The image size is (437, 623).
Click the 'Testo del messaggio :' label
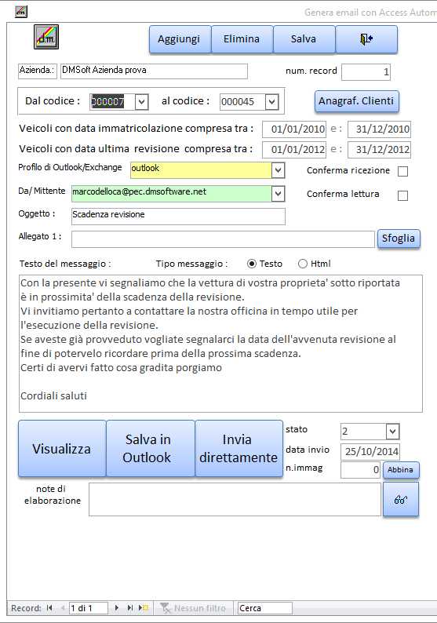click(66, 264)
